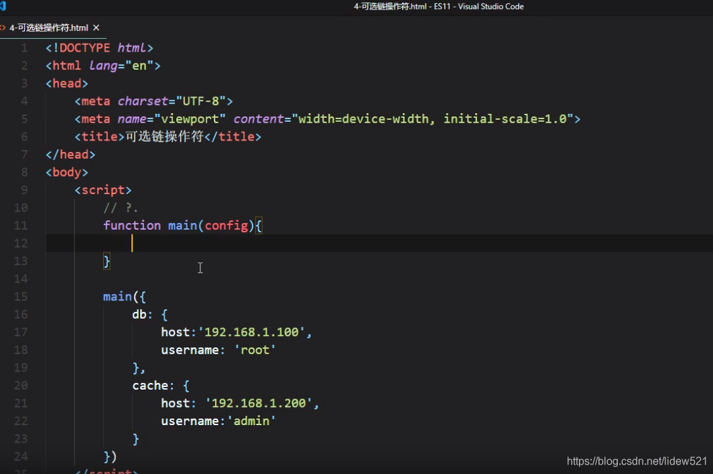The image size is (713, 474).
Task: Click the 'root' username string
Action: point(255,350)
